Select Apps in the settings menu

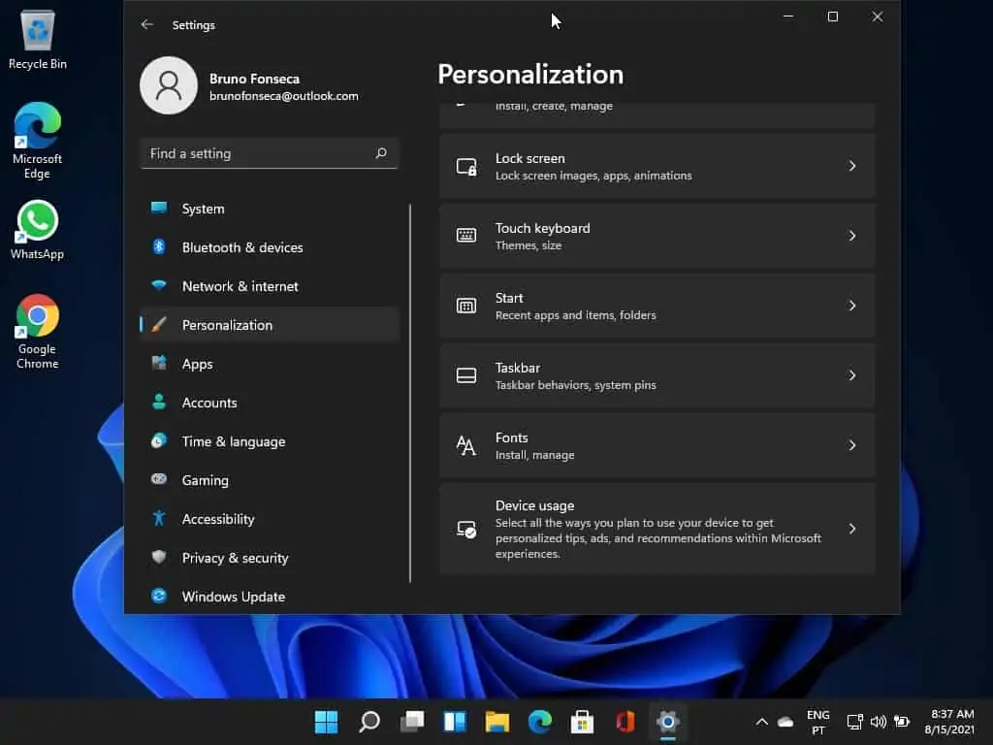click(x=197, y=364)
